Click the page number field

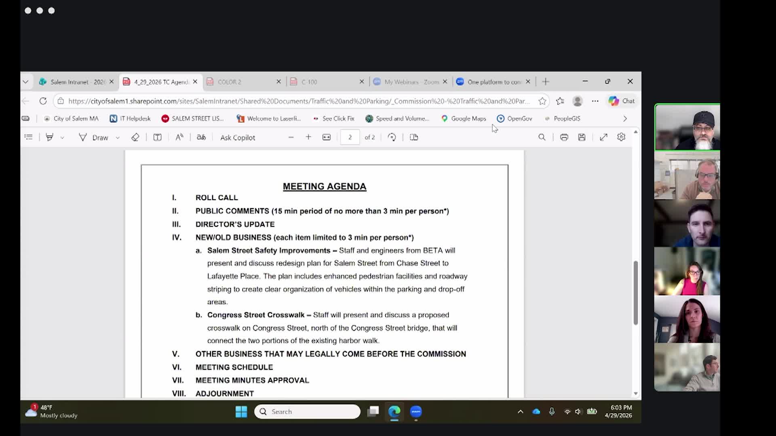pyautogui.click(x=350, y=137)
